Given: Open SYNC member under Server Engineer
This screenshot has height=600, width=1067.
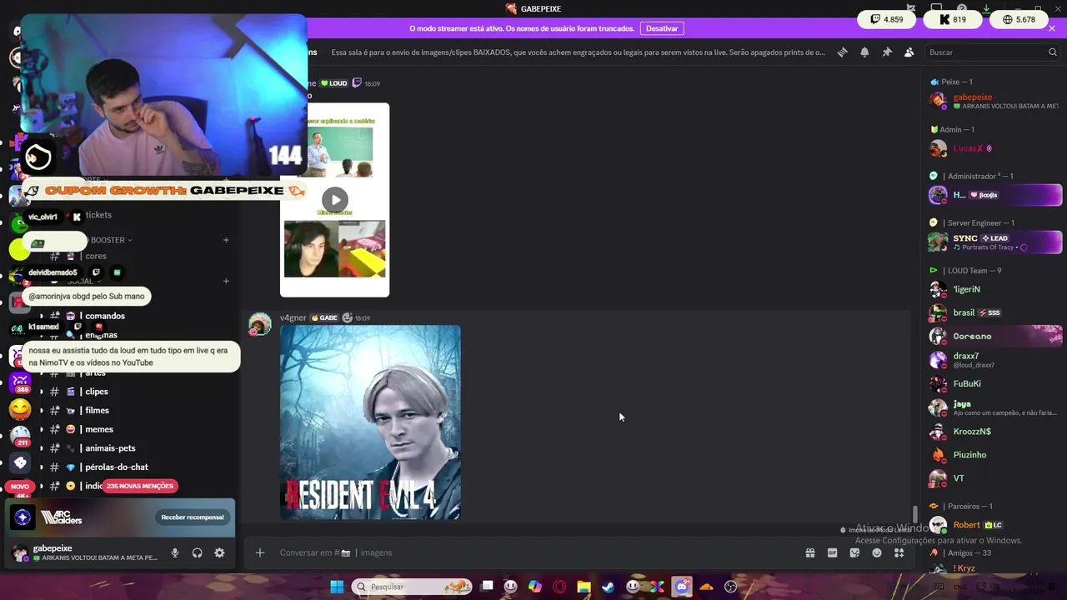Looking at the screenshot, I should pos(994,242).
